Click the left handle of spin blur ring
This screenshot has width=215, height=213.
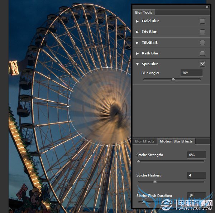point(68,106)
